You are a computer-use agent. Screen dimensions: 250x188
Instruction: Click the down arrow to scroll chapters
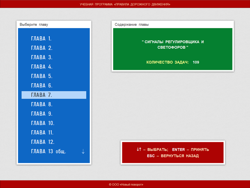tap(83, 151)
